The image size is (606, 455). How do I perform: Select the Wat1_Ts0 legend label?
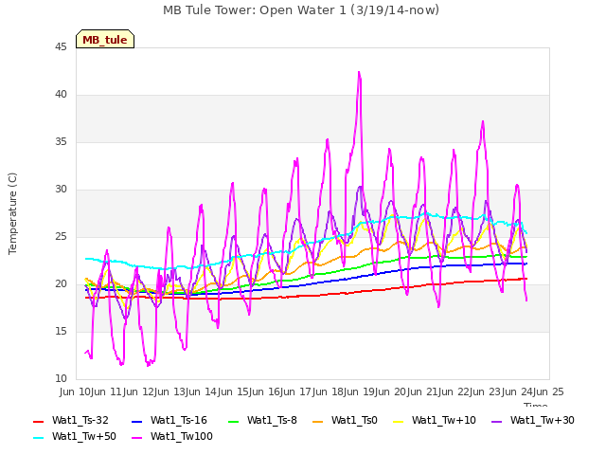tap(354, 421)
